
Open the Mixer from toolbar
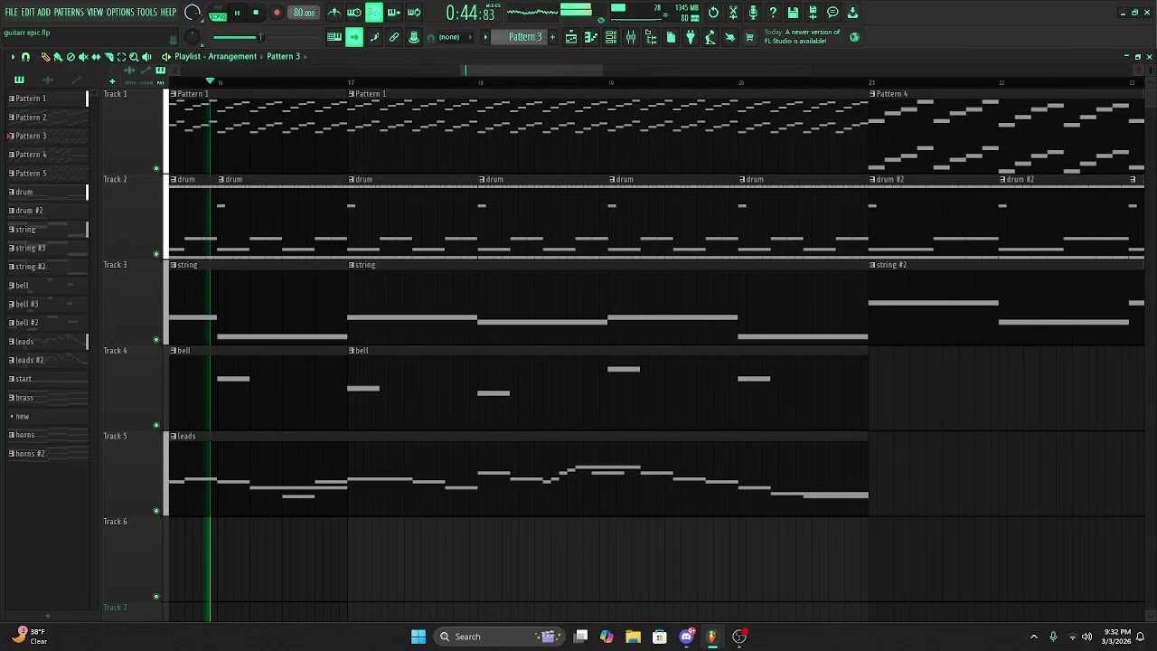(631, 37)
